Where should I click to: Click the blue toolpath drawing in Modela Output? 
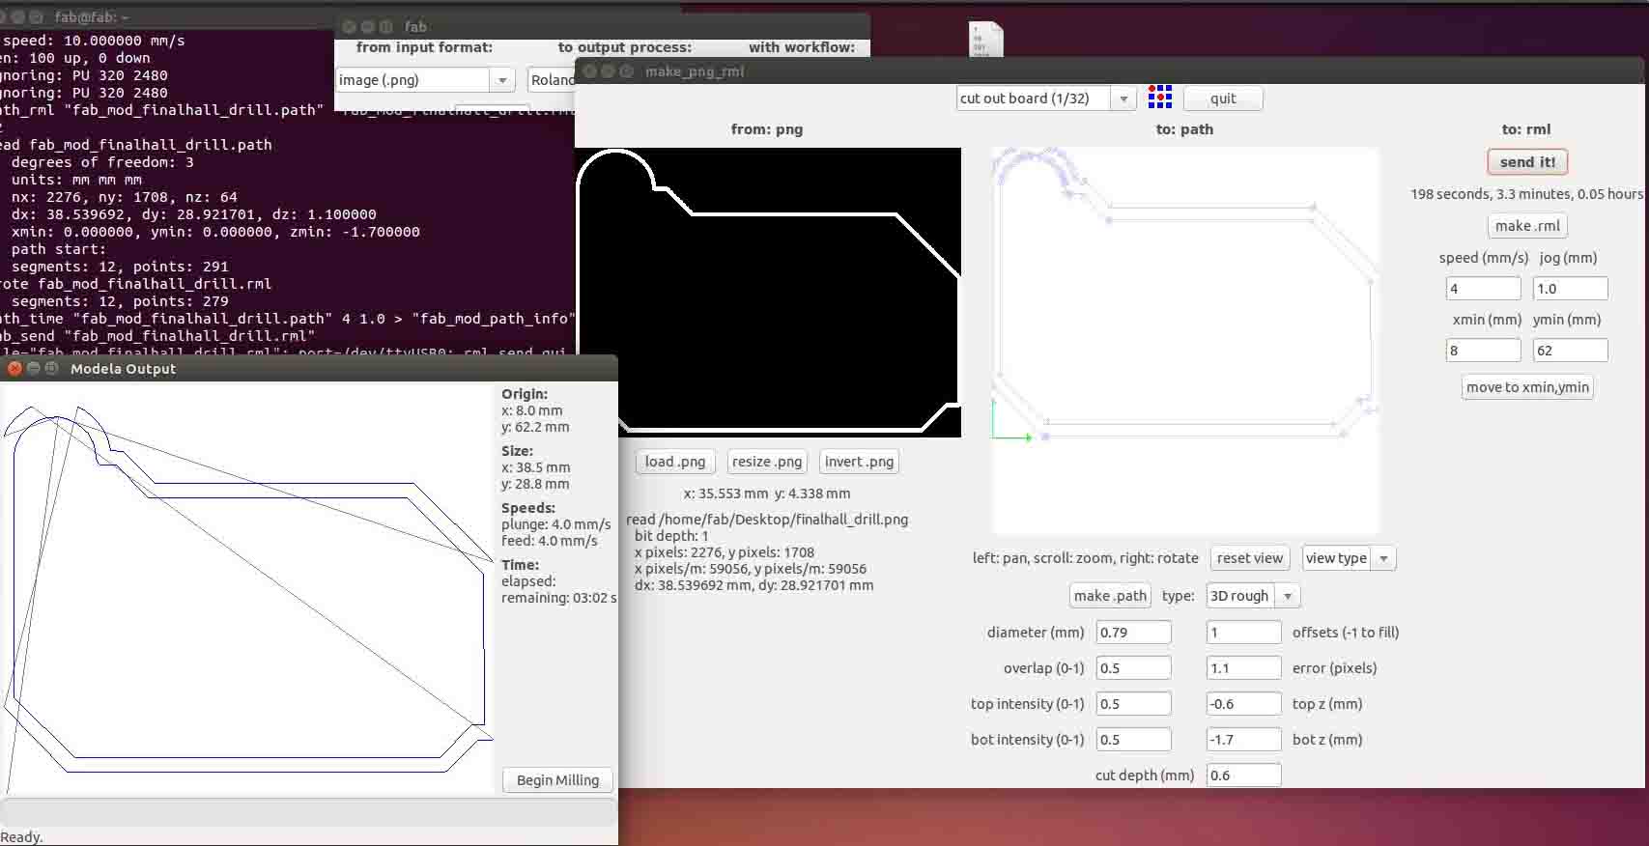[x=247, y=589]
